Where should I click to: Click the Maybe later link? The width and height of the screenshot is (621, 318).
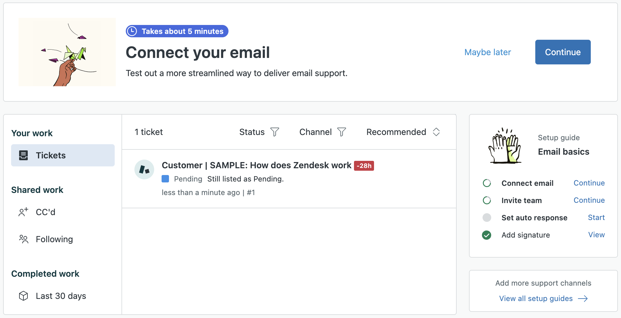tap(487, 52)
